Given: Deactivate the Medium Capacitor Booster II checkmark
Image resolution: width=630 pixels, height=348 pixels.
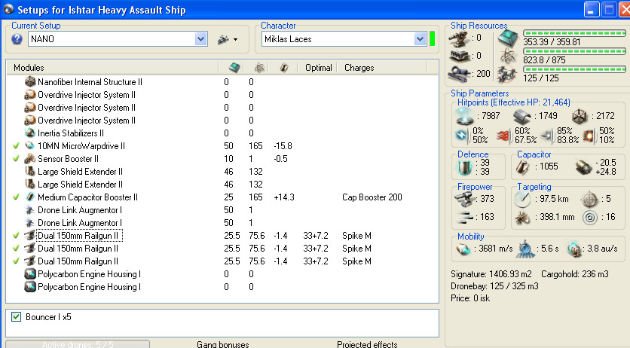Looking at the screenshot, I should pos(17,197).
